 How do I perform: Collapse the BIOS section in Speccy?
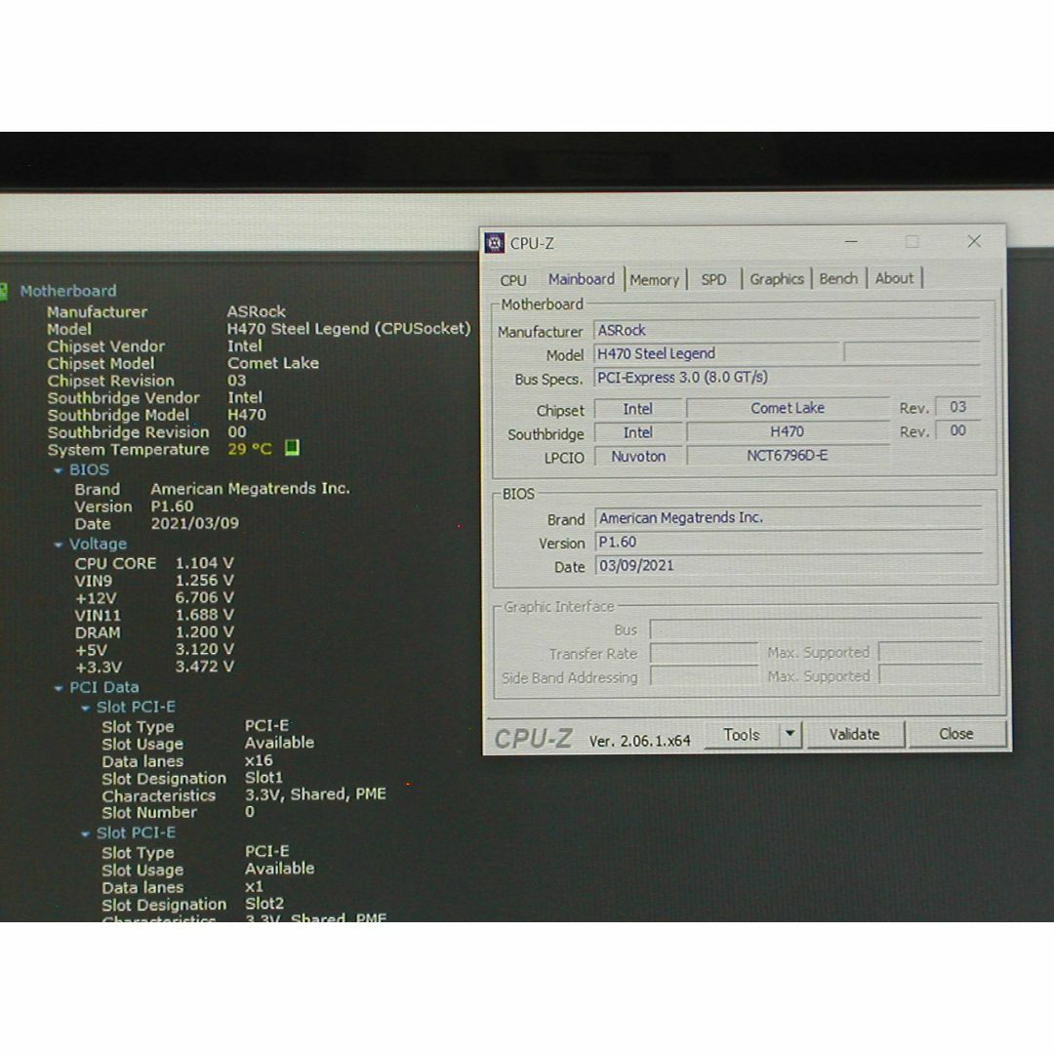coord(59,470)
